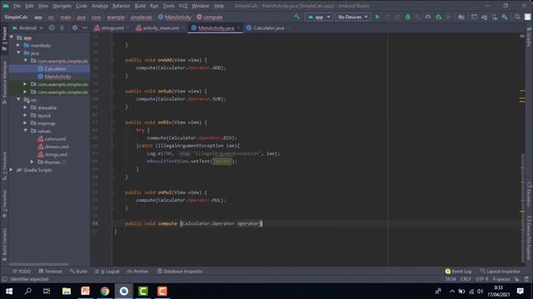The width and height of the screenshot is (533, 299).
Task: Open the Resource Manager side tab
Action: (4, 82)
